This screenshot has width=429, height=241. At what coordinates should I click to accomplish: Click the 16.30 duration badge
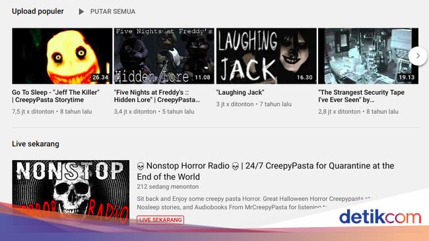(304, 78)
